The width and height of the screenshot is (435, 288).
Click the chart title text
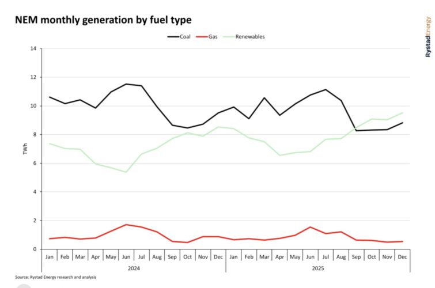[103, 20]
